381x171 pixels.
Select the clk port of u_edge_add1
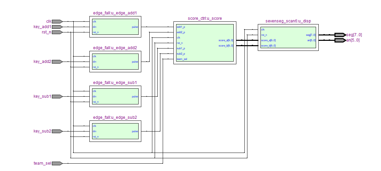coord(94,22)
